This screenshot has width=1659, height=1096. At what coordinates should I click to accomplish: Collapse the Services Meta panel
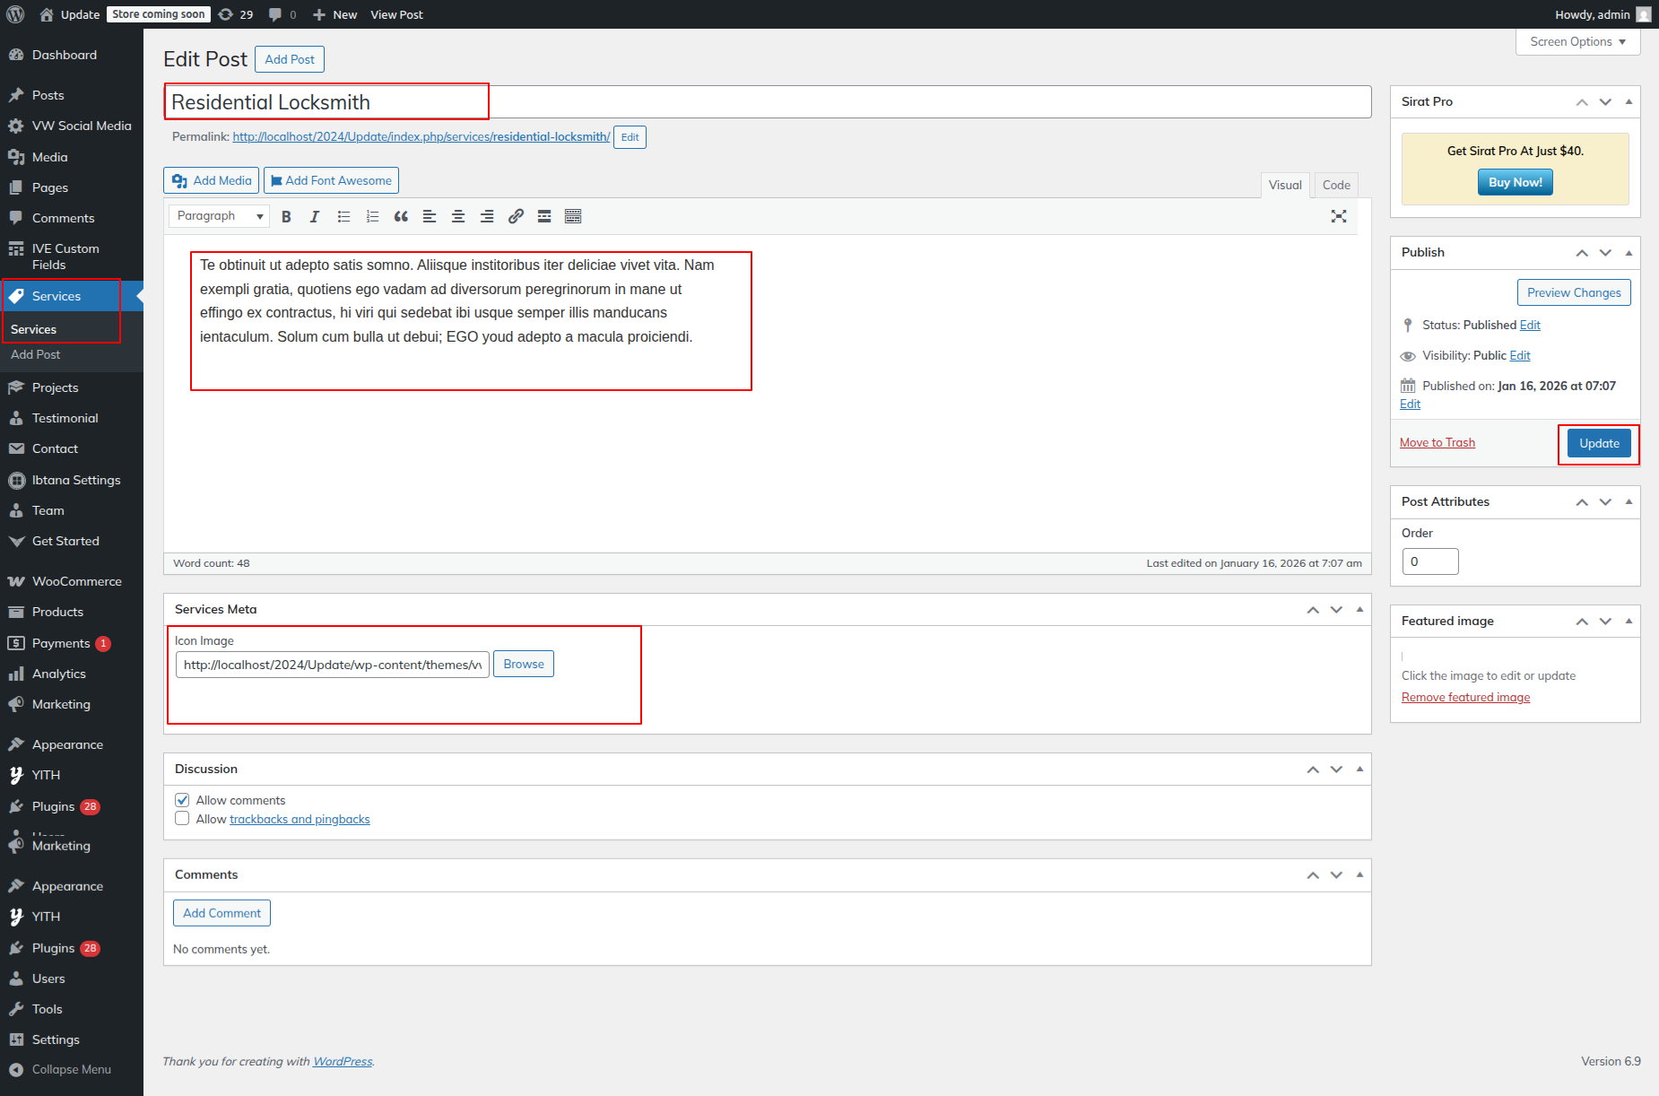pyautogui.click(x=1359, y=609)
